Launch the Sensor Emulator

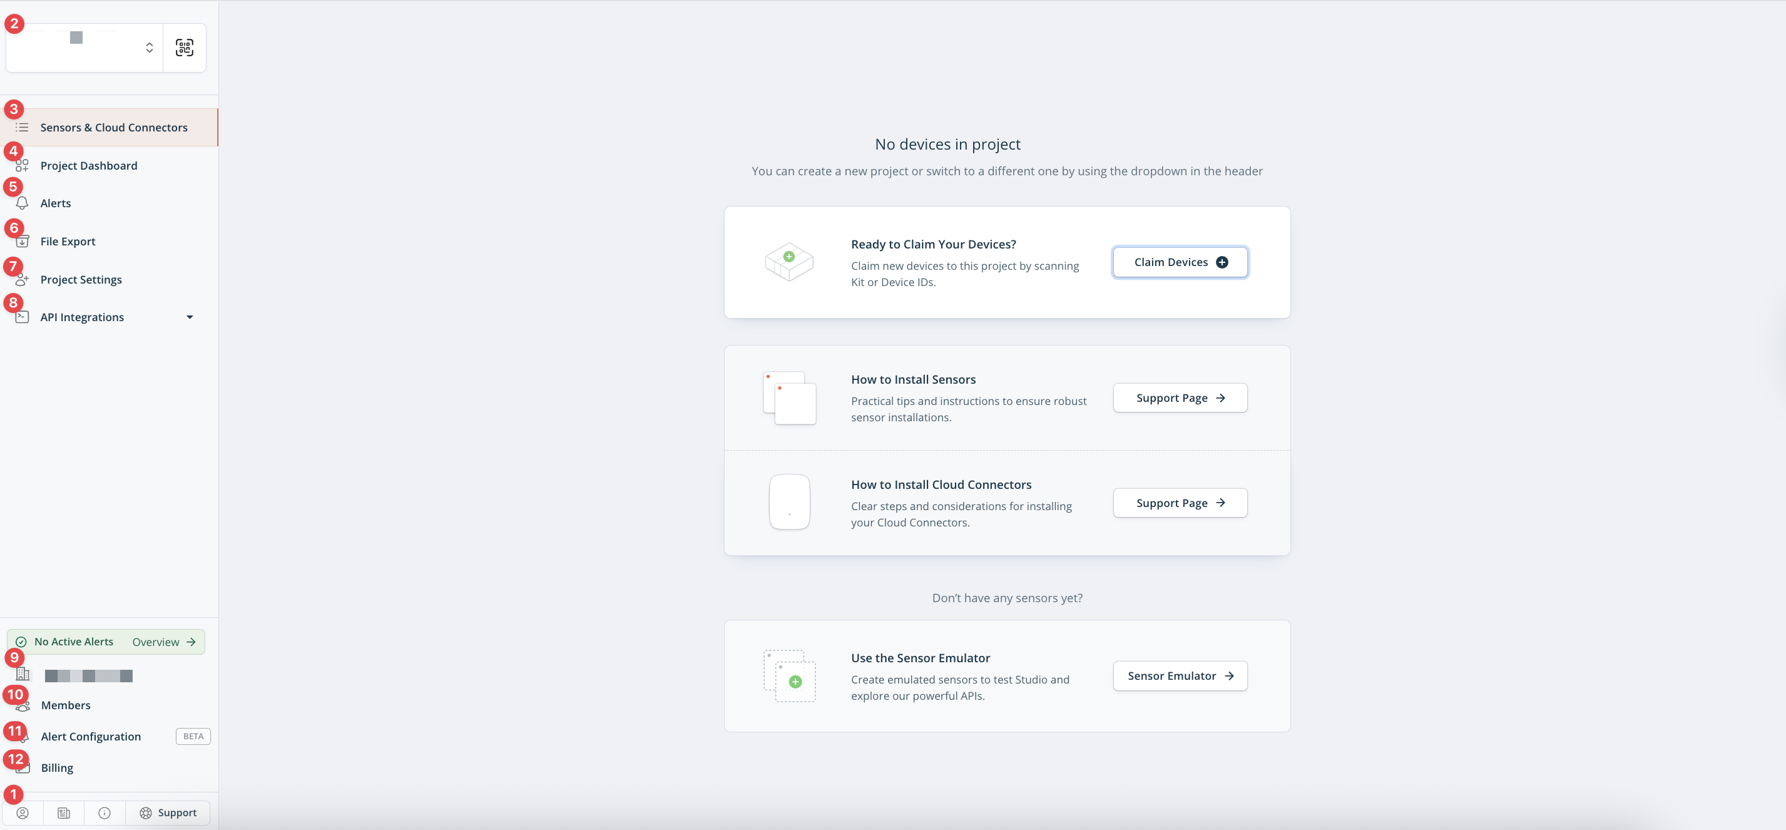tap(1180, 676)
